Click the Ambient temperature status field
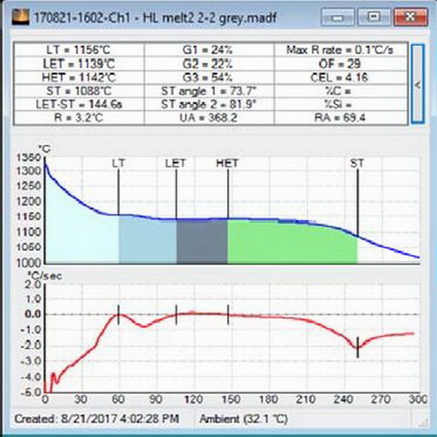The width and height of the screenshot is (437, 437). tap(244, 419)
